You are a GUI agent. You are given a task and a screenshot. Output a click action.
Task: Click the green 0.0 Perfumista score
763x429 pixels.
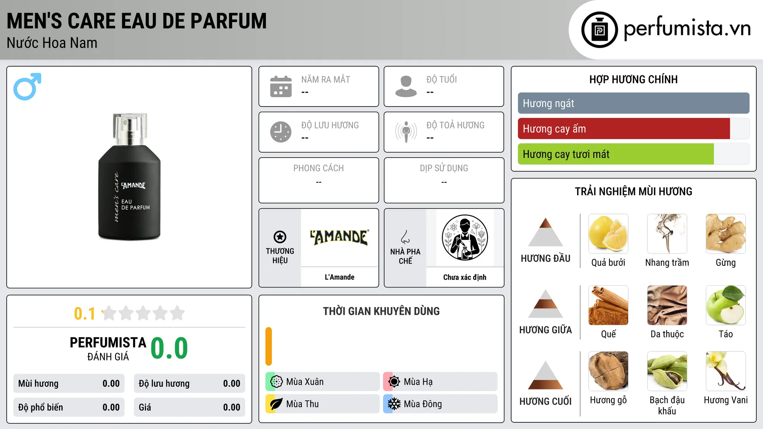tap(169, 348)
